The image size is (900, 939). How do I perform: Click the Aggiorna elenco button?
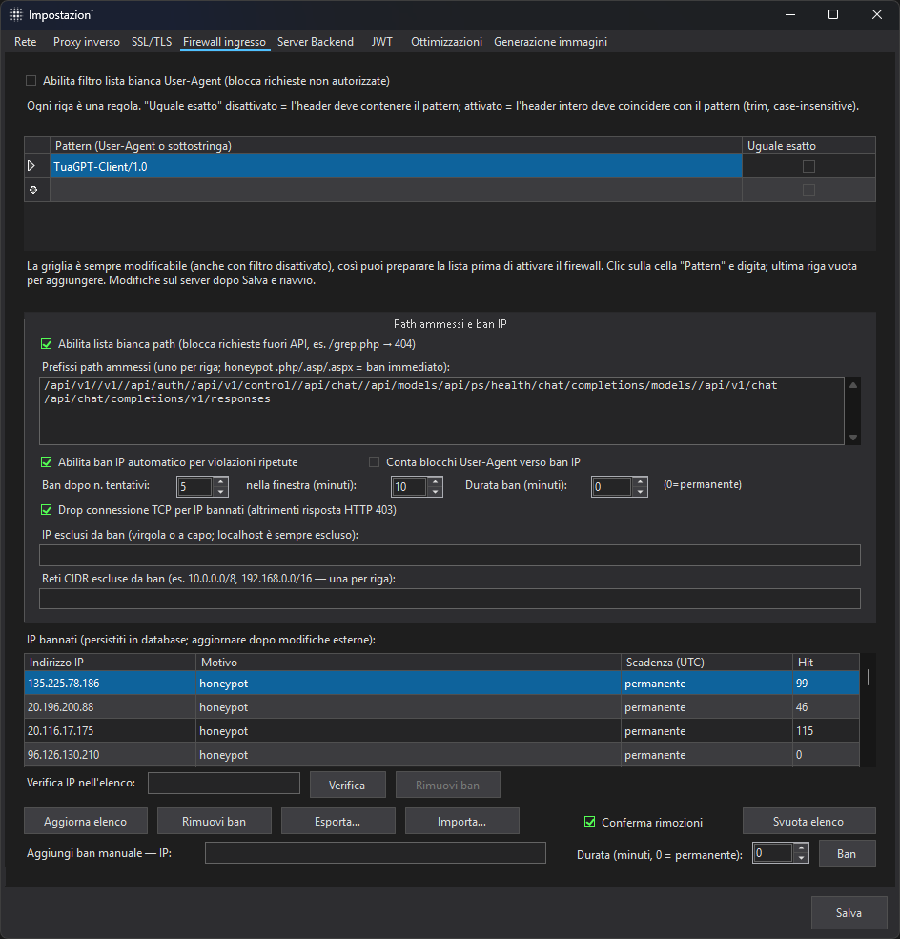click(86, 821)
